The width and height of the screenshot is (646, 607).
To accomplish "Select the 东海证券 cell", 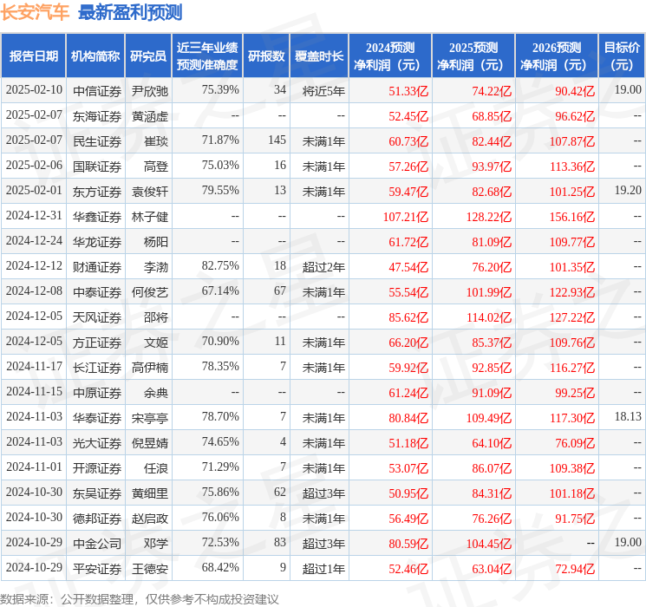I will coord(97,116).
